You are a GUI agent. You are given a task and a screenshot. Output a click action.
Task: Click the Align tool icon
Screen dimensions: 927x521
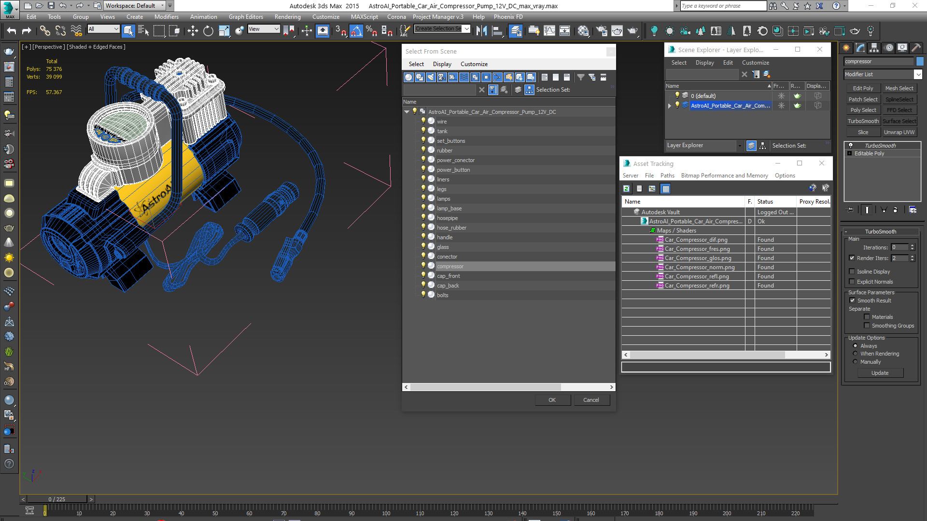[497, 31]
